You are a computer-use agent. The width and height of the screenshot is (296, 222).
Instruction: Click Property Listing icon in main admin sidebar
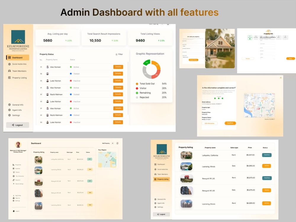(x=9, y=78)
